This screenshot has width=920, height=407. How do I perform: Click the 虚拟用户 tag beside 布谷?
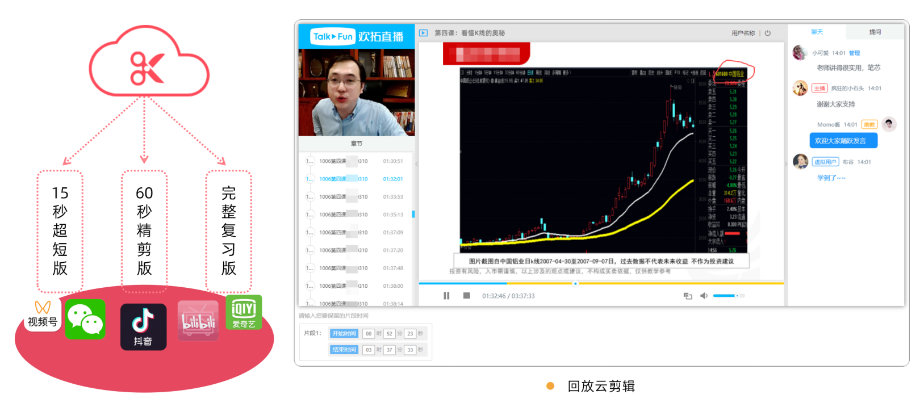[x=825, y=162]
